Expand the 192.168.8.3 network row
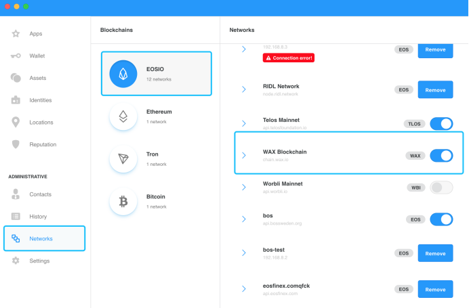This screenshot has height=308, width=469. (244, 49)
